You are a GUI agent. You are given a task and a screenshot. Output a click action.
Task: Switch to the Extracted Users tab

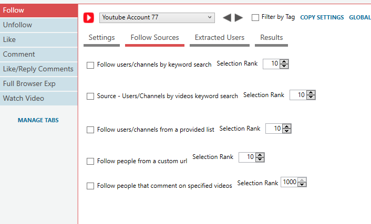(219, 39)
